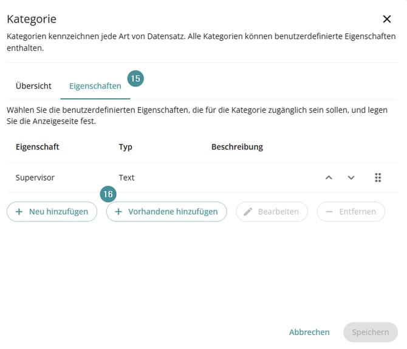Move Supervisor property up with chevron
The width and height of the screenshot is (407, 349).
pos(329,178)
